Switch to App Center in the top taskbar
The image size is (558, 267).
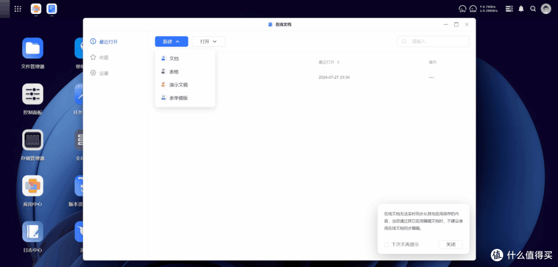(x=36, y=9)
